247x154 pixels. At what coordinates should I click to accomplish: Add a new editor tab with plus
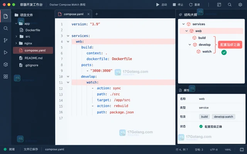point(96,14)
